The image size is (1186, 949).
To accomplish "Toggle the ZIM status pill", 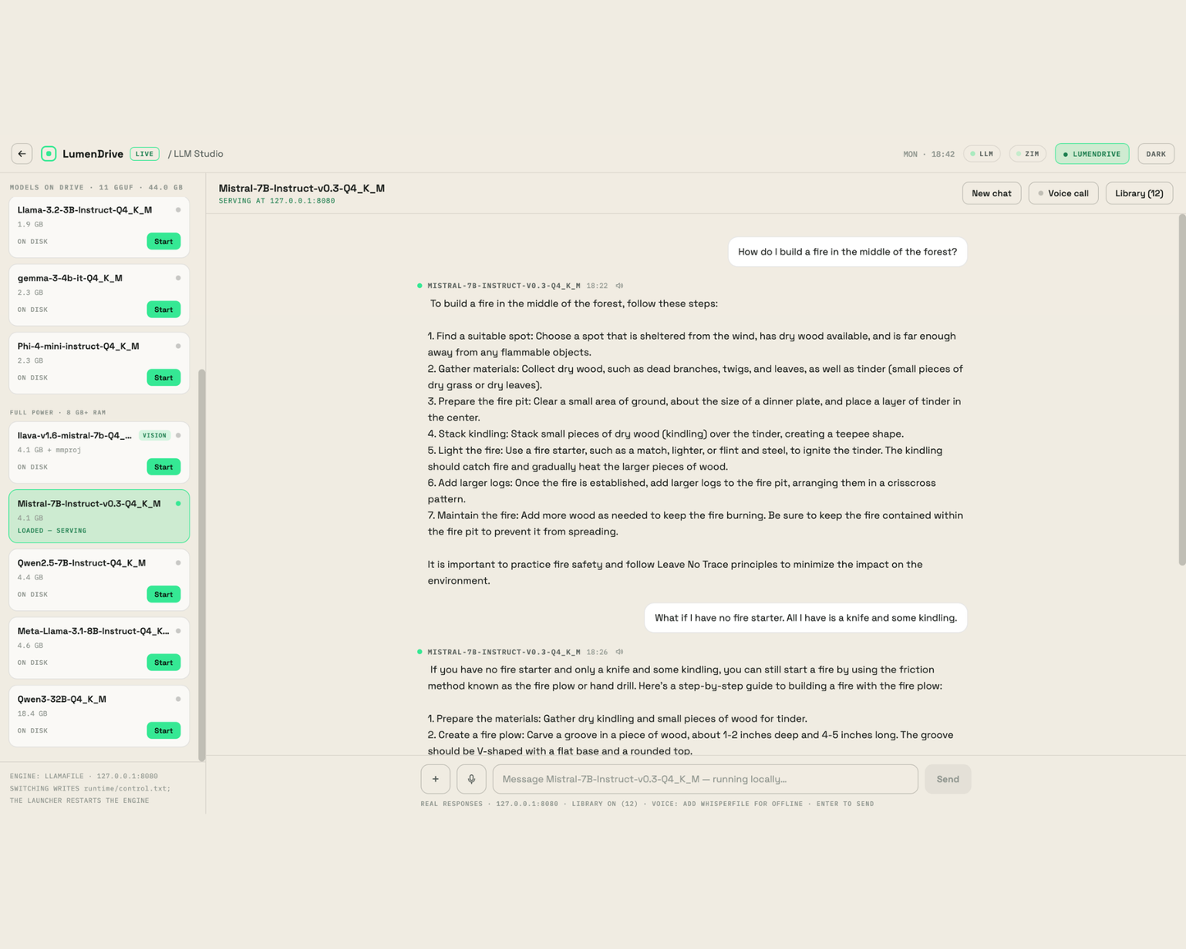I will (x=1028, y=154).
